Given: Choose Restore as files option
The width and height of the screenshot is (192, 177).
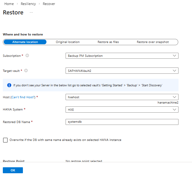Looking at the screenshot, I should 108,42.
